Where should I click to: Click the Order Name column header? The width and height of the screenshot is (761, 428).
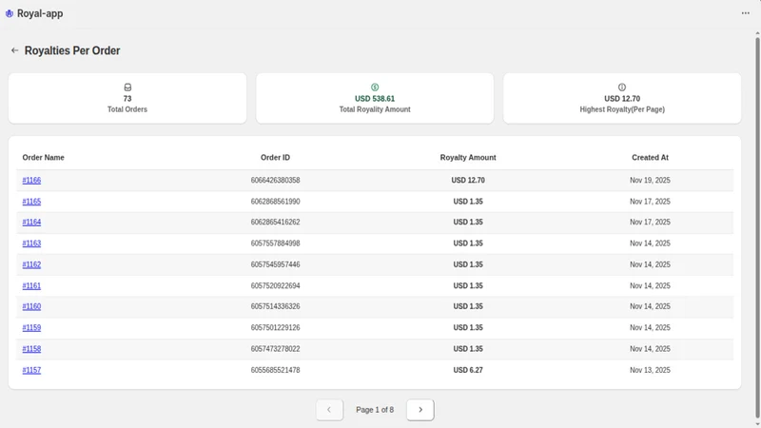[x=43, y=157]
